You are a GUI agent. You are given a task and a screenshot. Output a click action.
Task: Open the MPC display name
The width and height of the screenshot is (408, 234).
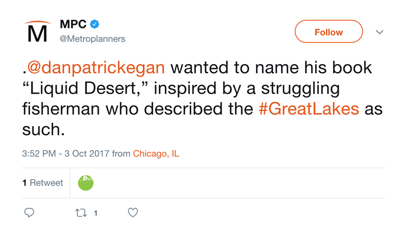pos(73,24)
